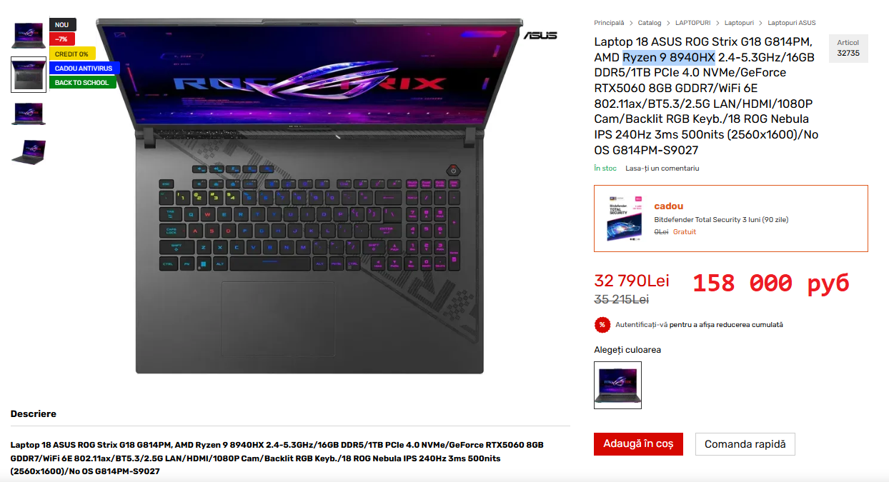
Task: Go to the Catalog breadcrumb
Action: coord(650,23)
